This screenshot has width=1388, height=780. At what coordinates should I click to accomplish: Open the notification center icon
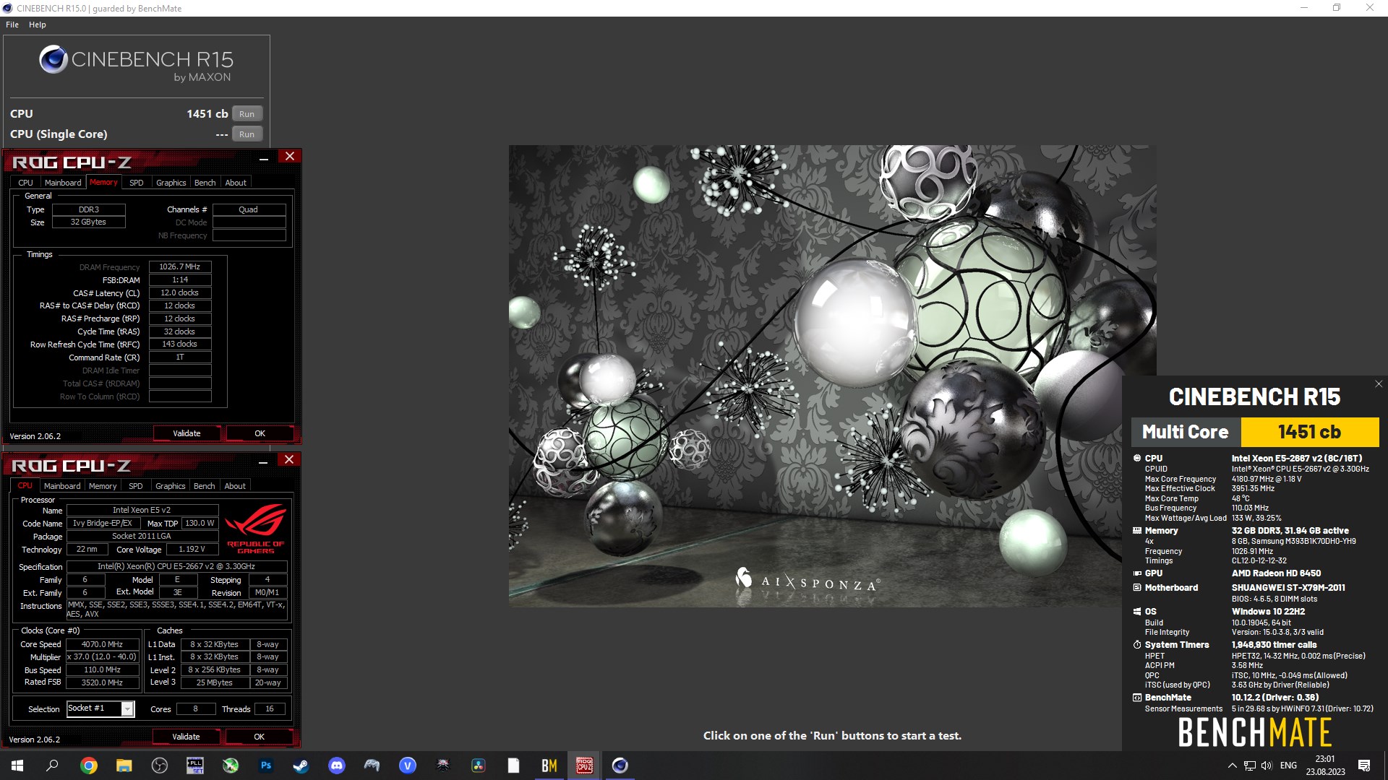(1364, 766)
